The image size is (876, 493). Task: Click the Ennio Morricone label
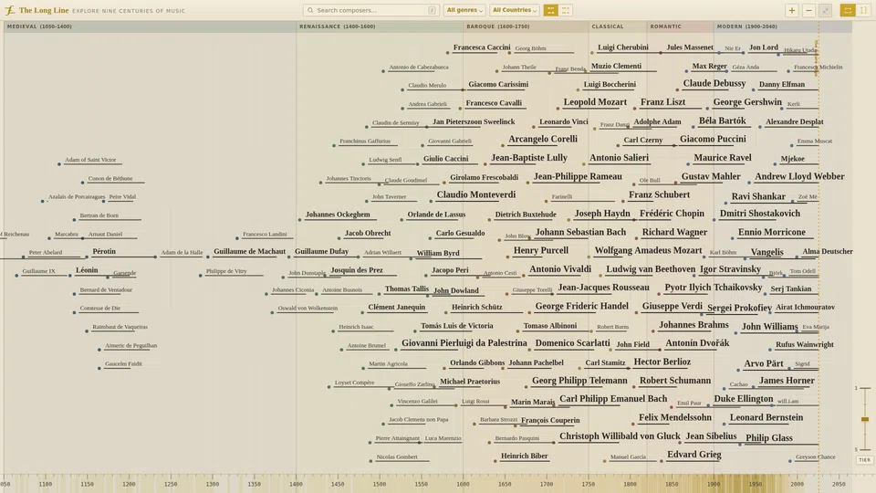772,232
